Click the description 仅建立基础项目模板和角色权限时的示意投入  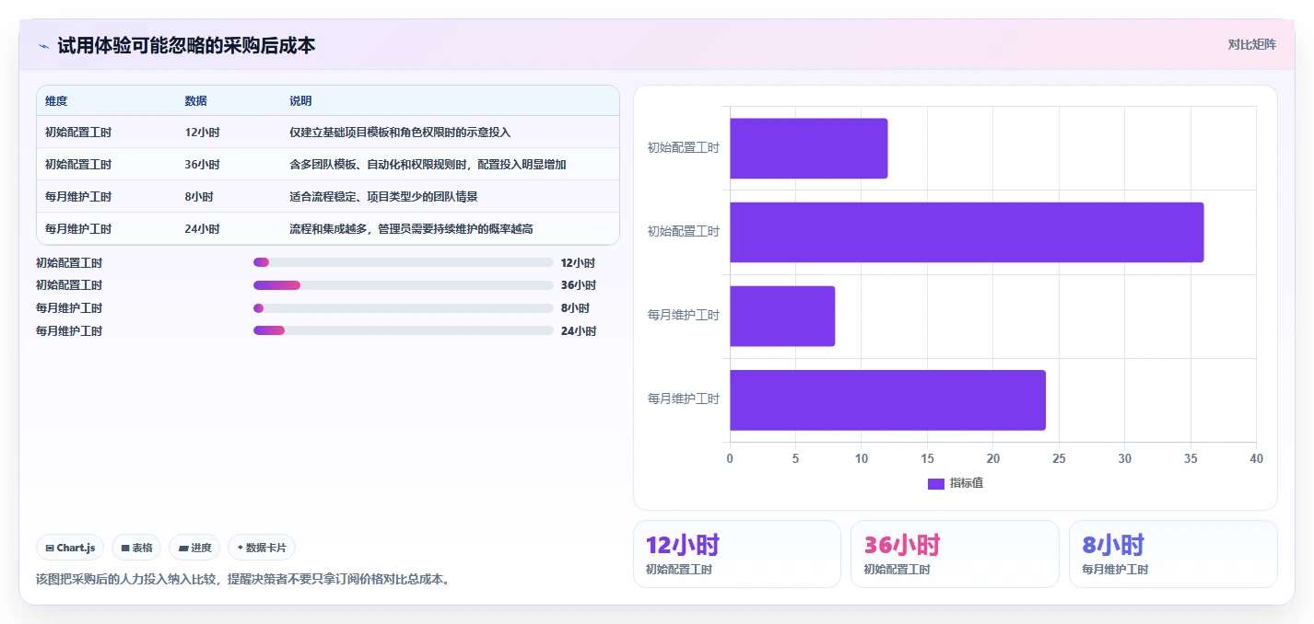(x=400, y=133)
